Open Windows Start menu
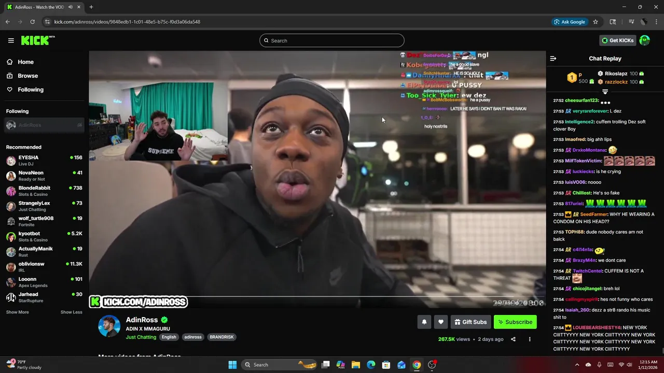Screen dimensions: 664x373 coord(232,365)
